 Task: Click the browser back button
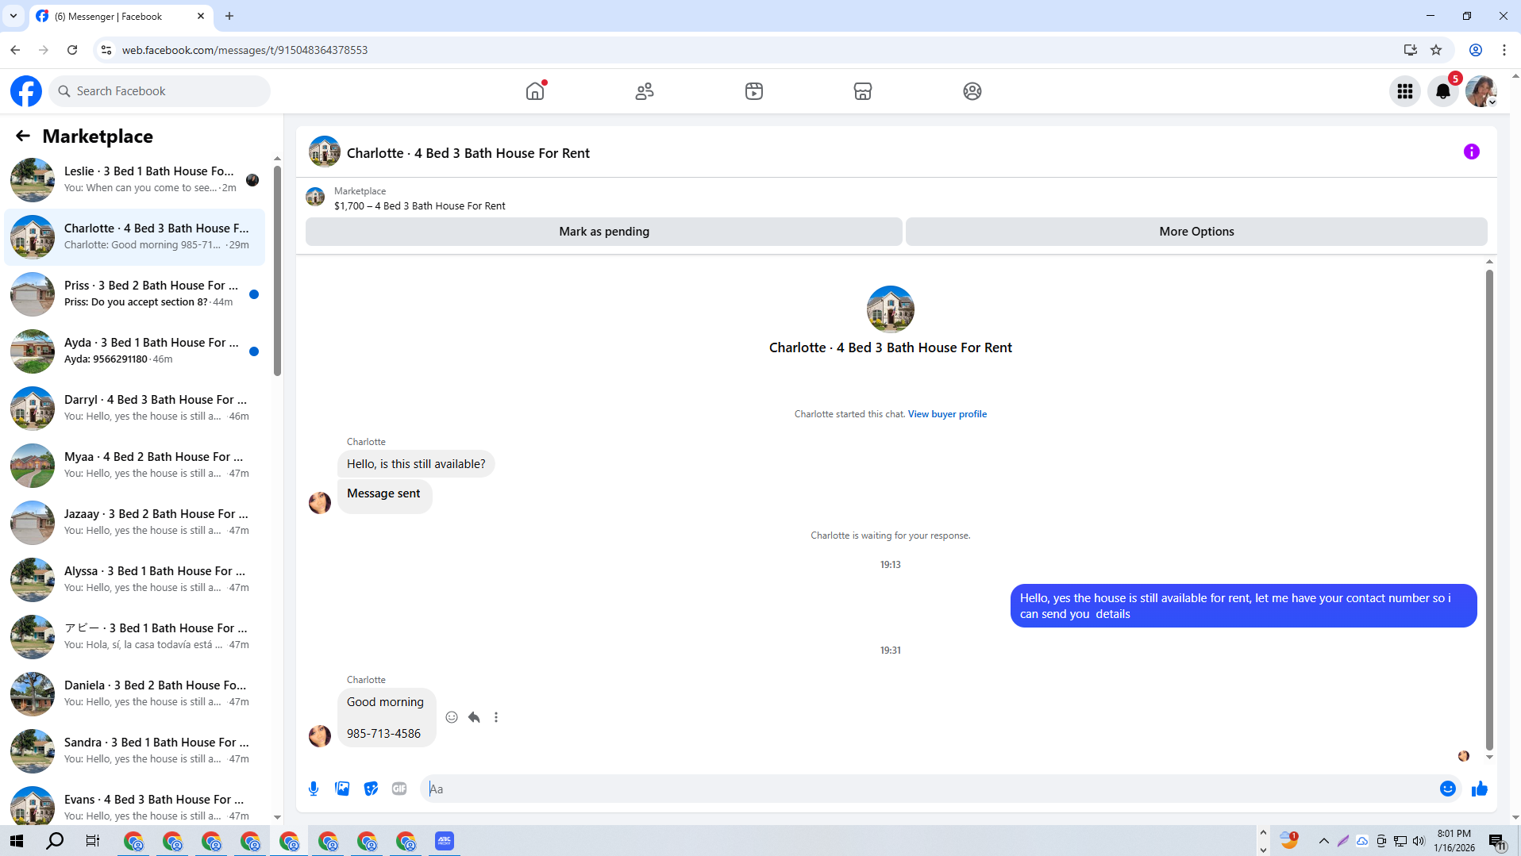pos(15,50)
